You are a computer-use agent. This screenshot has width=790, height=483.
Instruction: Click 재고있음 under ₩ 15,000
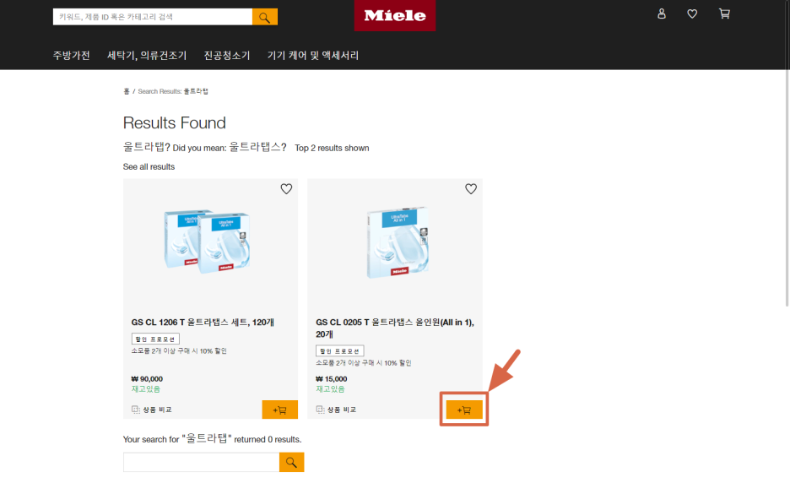click(x=331, y=388)
